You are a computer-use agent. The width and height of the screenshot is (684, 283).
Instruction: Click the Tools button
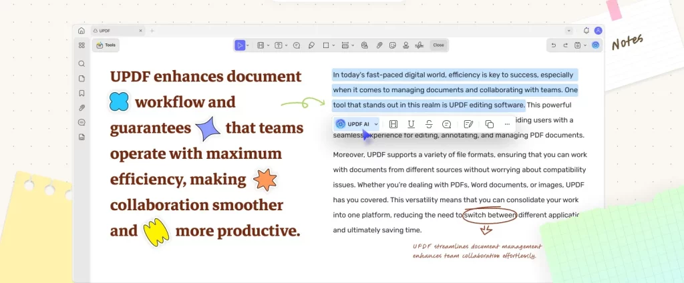(x=106, y=45)
